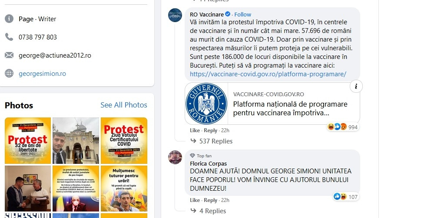Click the link info 'i' button

[356, 86]
